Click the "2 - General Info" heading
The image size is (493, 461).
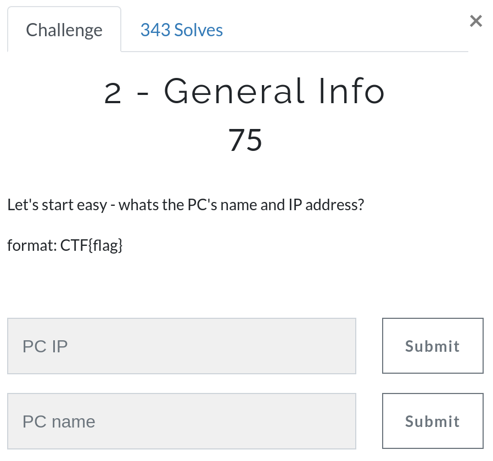coord(245,92)
